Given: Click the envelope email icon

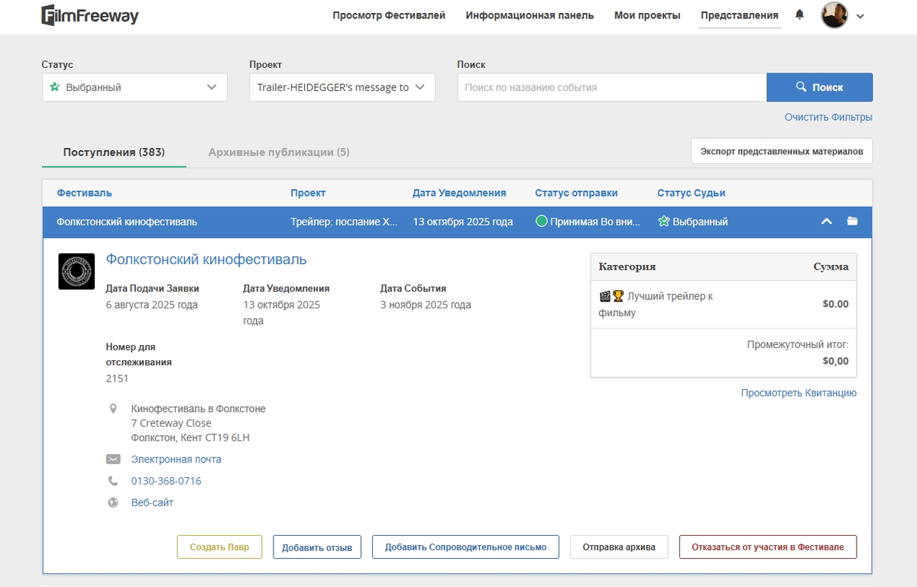Looking at the screenshot, I should (113, 460).
